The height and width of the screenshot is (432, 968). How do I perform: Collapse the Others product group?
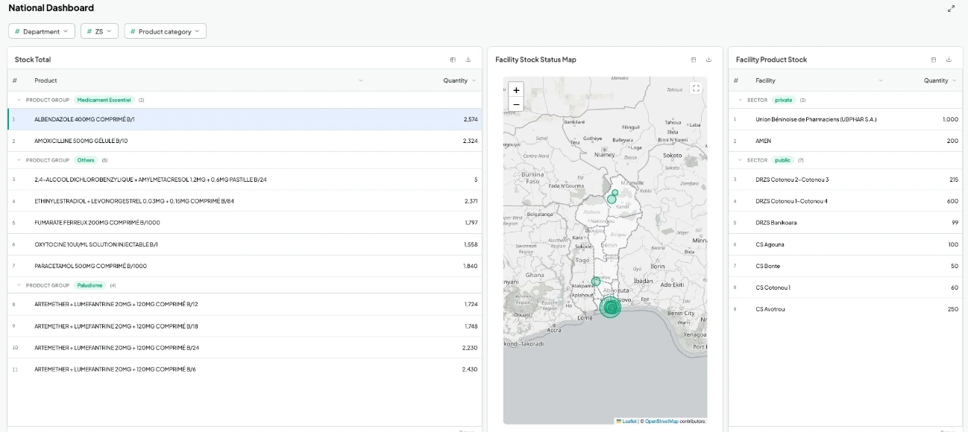pos(19,160)
